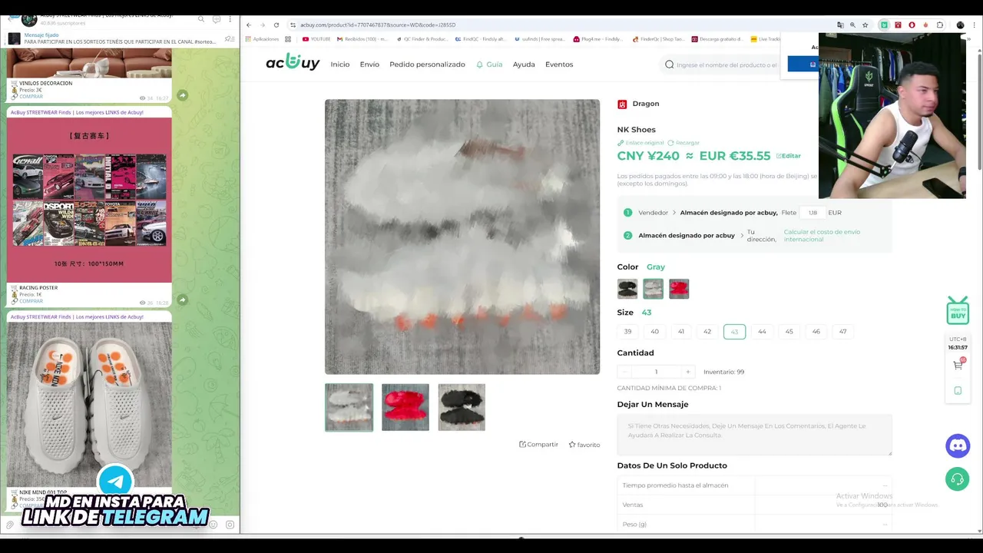
Task: Select size 43
Action: 734,332
